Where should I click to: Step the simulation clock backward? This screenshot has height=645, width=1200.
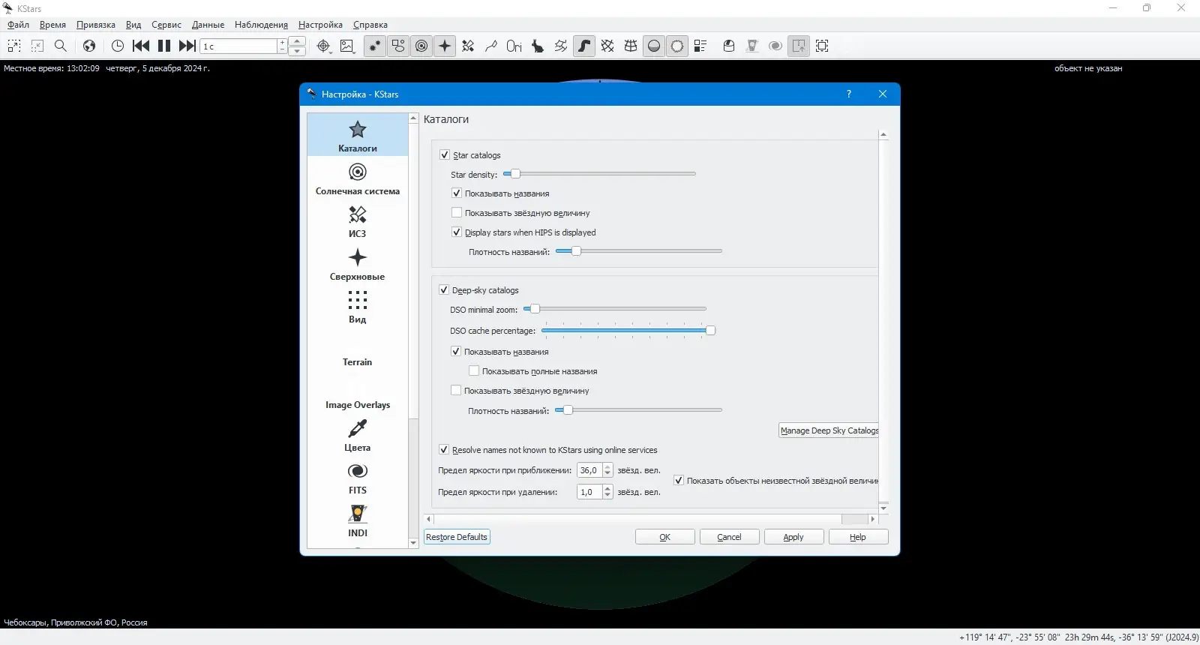(x=141, y=46)
